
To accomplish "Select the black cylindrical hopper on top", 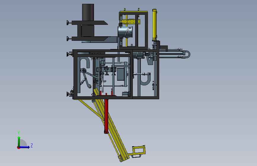I will pyautogui.click(x=88, y=12).
